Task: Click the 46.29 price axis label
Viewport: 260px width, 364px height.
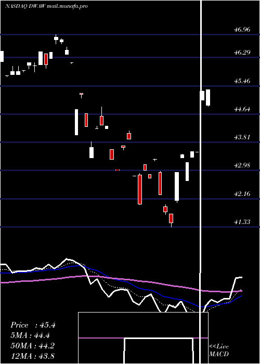Action: click(x=242, y=52)
